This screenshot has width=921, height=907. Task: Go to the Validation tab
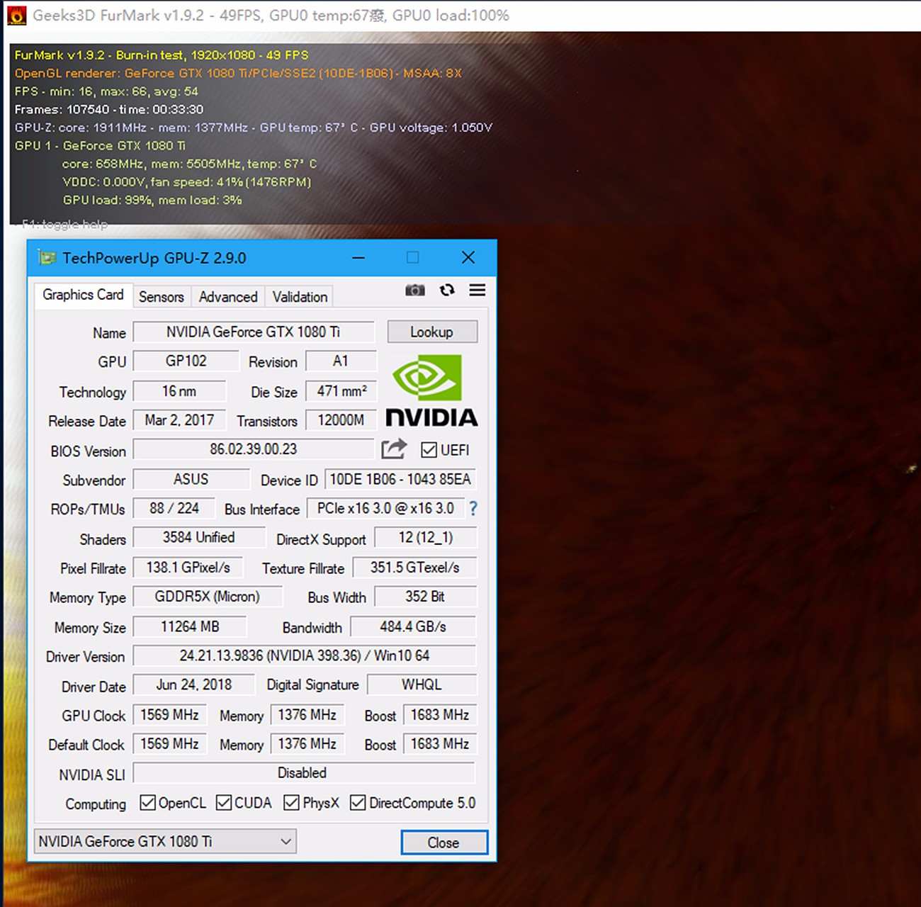(x=300, y=297)
